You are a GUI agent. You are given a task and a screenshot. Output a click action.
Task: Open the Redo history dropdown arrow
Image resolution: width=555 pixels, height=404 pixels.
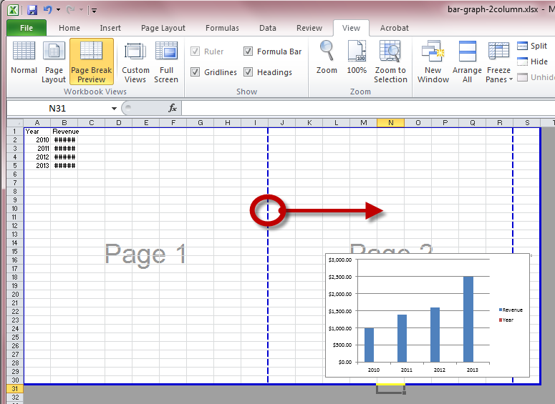click(x=81, y=10)
